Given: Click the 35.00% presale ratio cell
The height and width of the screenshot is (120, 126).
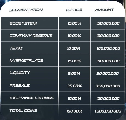Looking at the screenshot, I should [74, 86].
